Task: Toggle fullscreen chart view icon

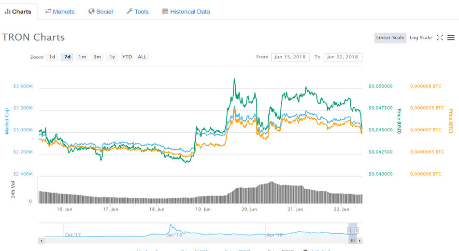Action: coord(440,38)
